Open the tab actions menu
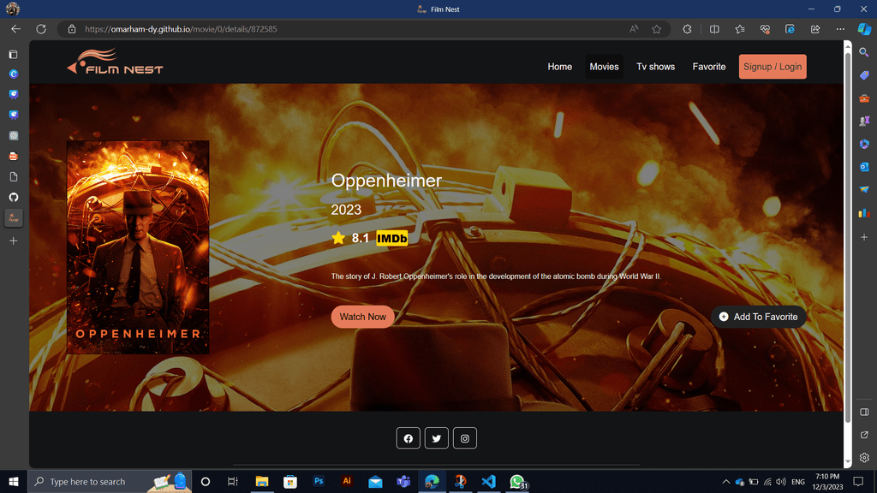 coord(14,54)
